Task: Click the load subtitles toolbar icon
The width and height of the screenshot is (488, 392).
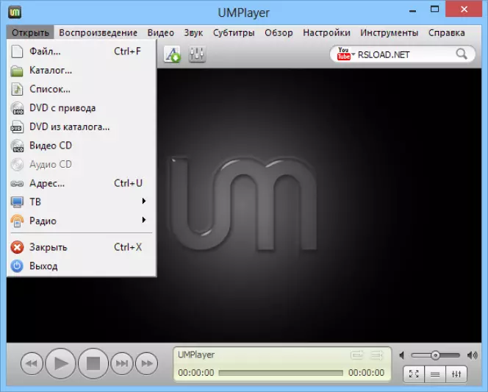Action: 172,54
